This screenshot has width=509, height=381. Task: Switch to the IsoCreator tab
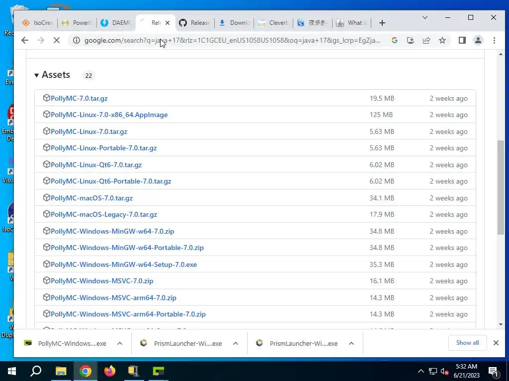[37, 23]
